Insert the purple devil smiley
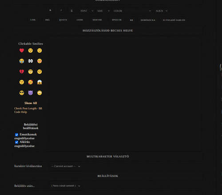222x195 pixels. (x=31, y=93)
